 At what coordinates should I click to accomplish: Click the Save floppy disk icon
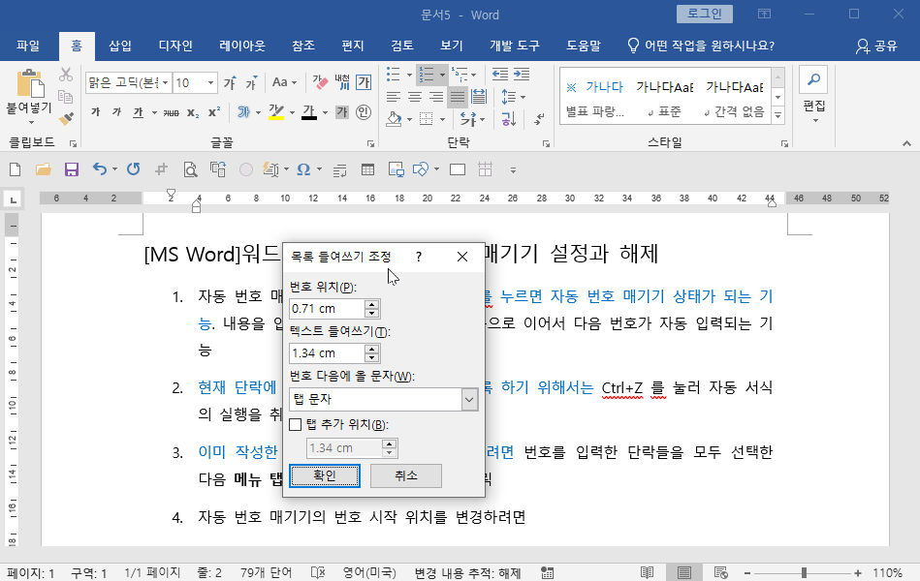72,170
